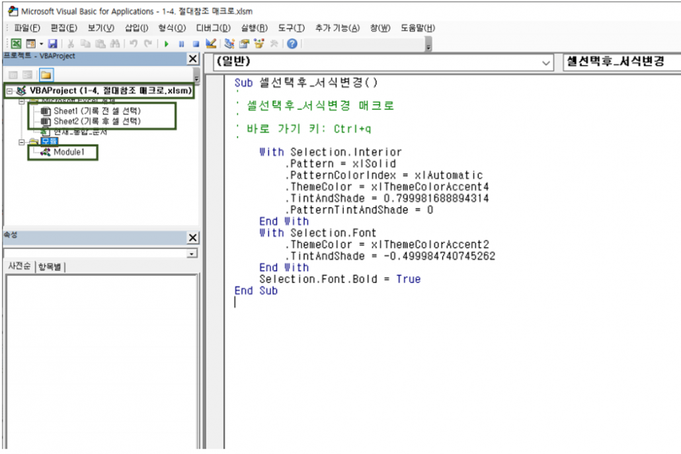
Task: Open the 셀선택후_서식변경 procedure dropdown
Action: point(622,62)
